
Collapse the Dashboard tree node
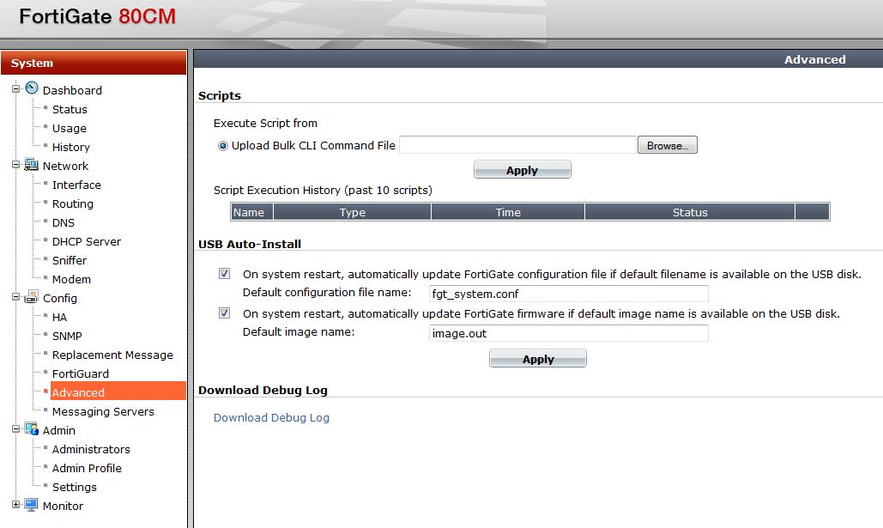15,89
